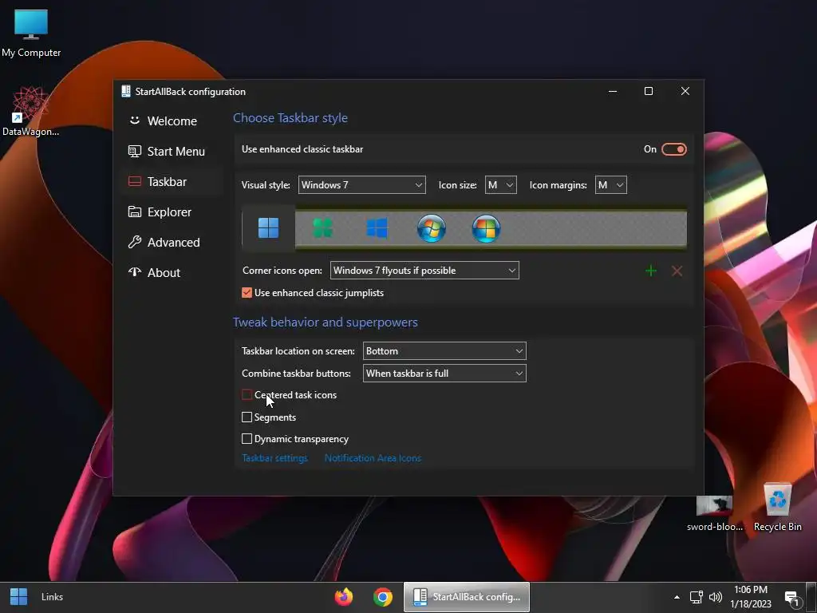817x613 pixels.
Task: Choose the green clover start button icon
Action: 322,227
